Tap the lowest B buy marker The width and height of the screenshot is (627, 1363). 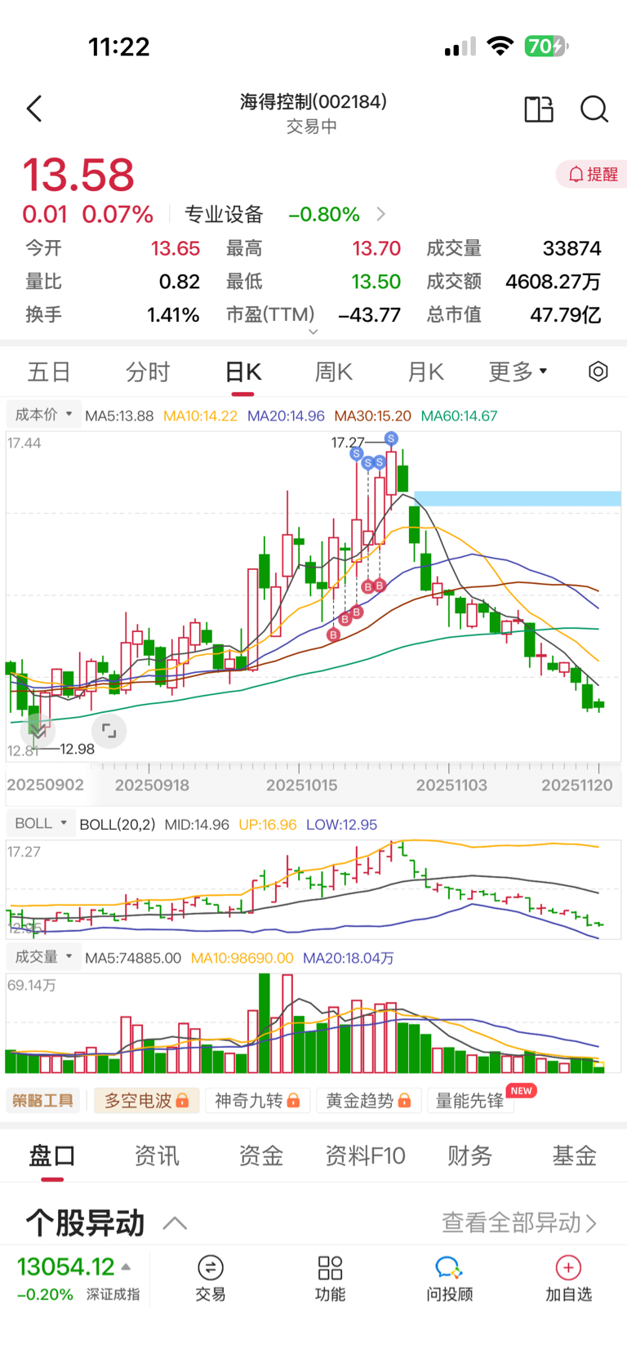pos(333,635)
